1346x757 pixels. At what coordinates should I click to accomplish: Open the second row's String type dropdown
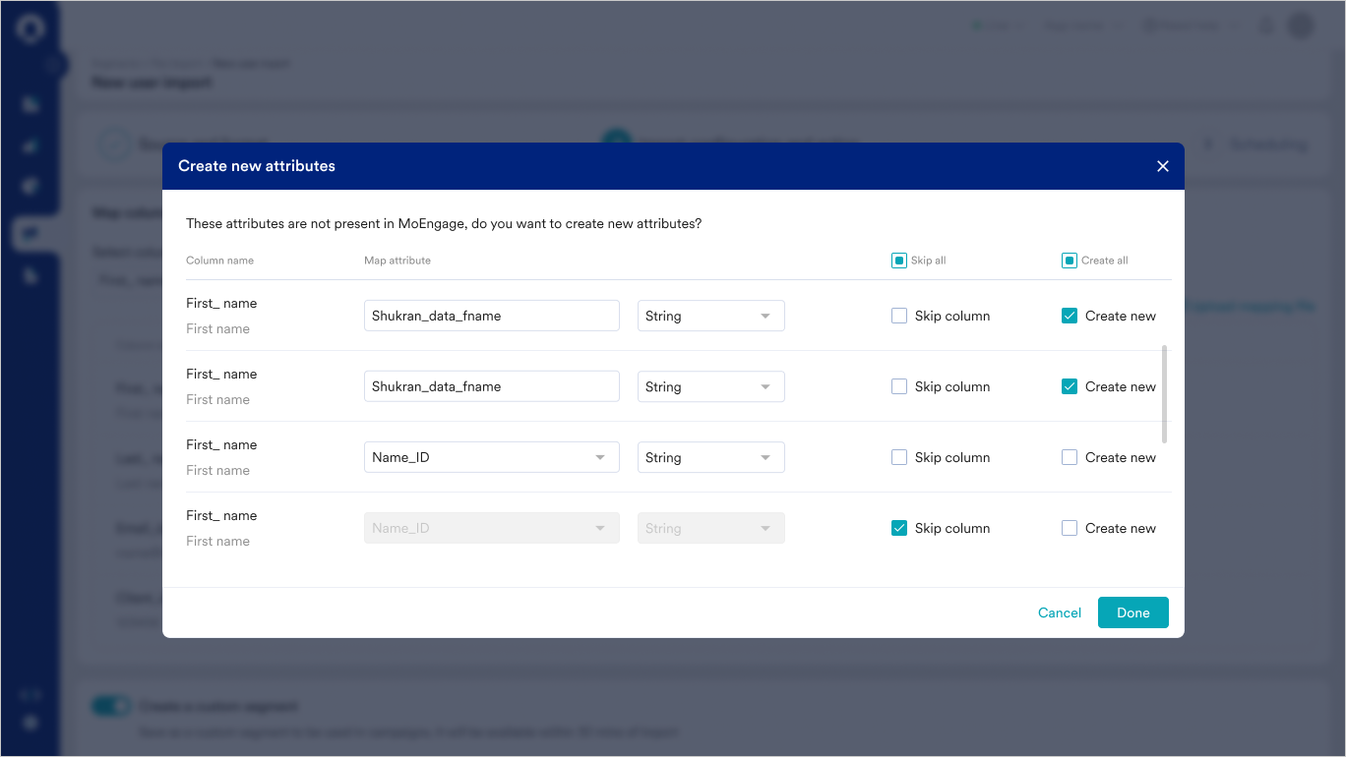710,386
